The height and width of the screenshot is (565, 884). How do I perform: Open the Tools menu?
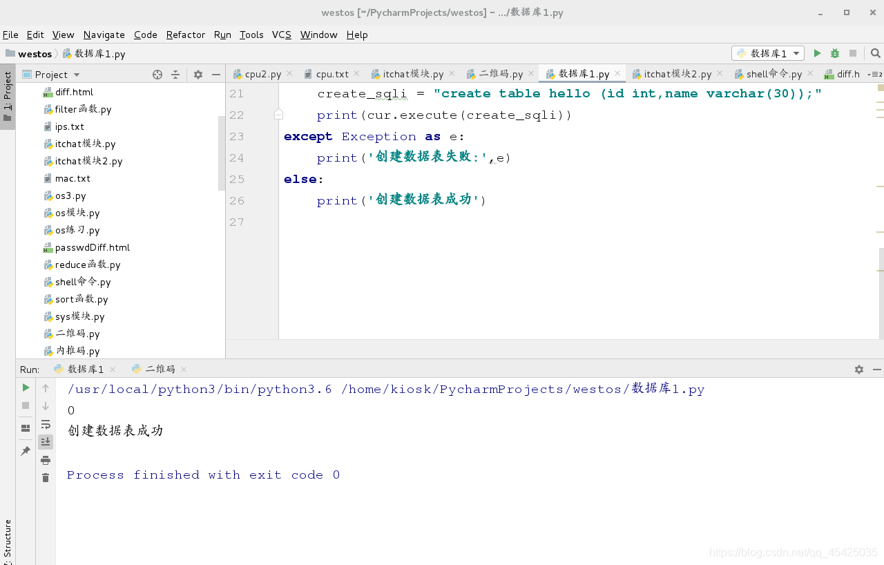[251, 35]
